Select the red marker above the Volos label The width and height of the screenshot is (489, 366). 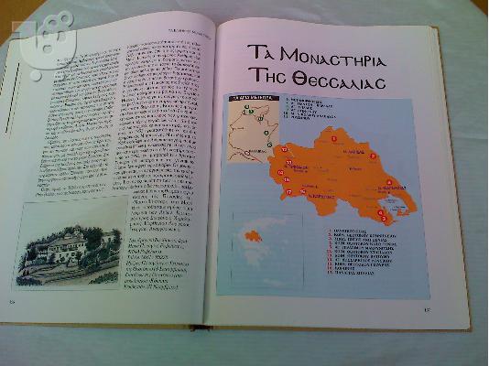coord(389,183)
